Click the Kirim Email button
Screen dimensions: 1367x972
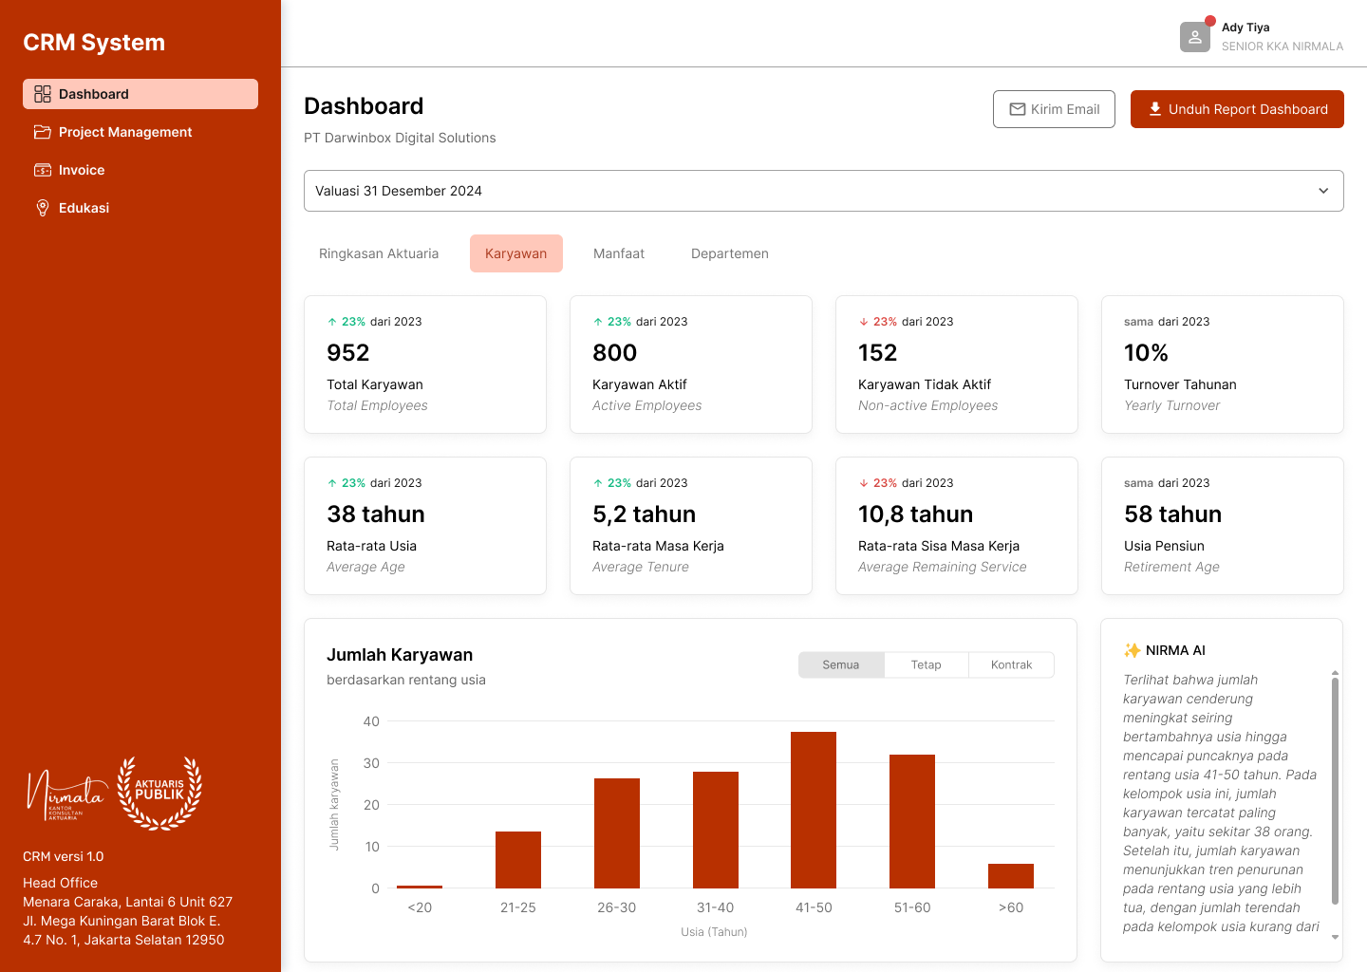(x=1054, y=109)
